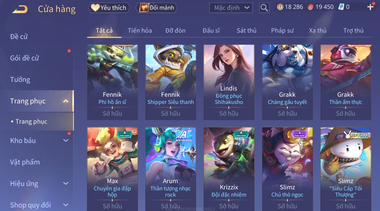The height and width of the screenshot is (211, 380).
Task: Select the Tiến hóa tab
Action: click(140, 31)
